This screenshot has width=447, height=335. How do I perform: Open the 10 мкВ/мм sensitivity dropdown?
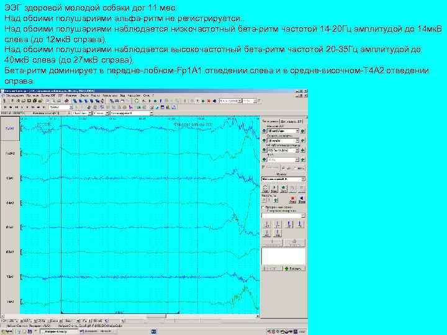coord(297,131)
